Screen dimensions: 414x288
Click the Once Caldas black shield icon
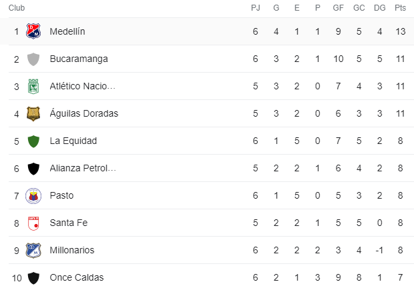pos(33,278)
